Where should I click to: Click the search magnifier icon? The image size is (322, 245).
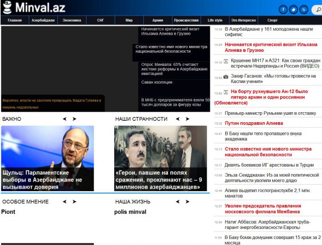pyautogui.click(x=318, y=10)
